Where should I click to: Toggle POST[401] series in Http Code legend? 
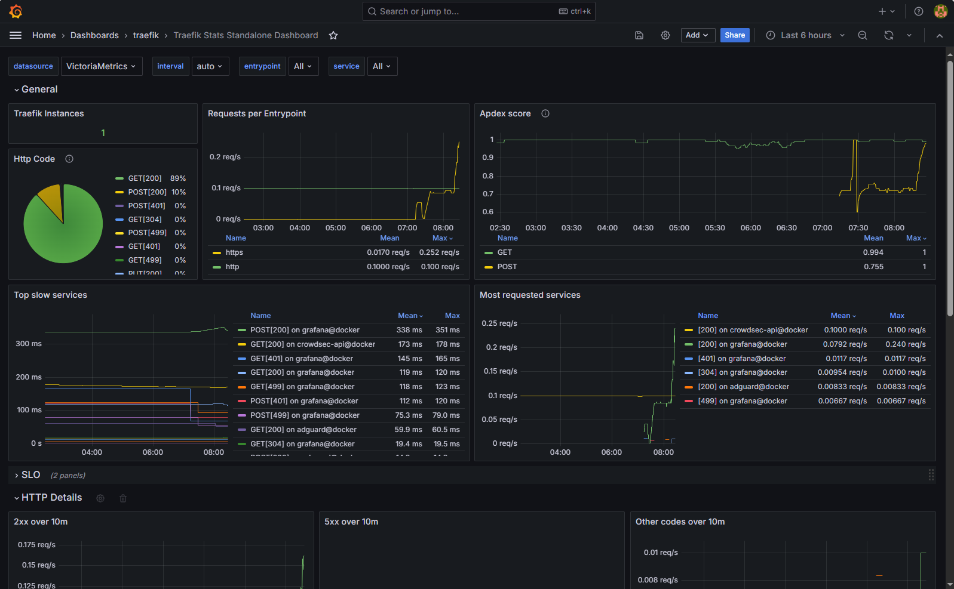(146, 206)
